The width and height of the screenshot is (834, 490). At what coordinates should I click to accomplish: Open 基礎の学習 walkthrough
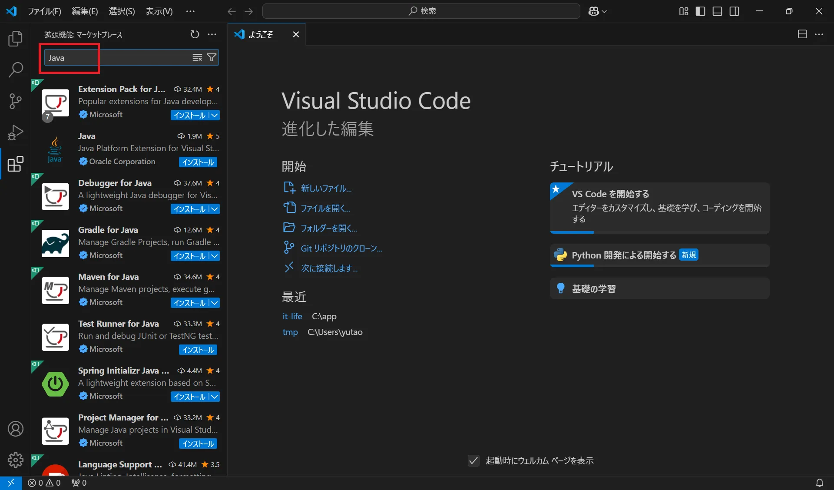tap(659, 288)
